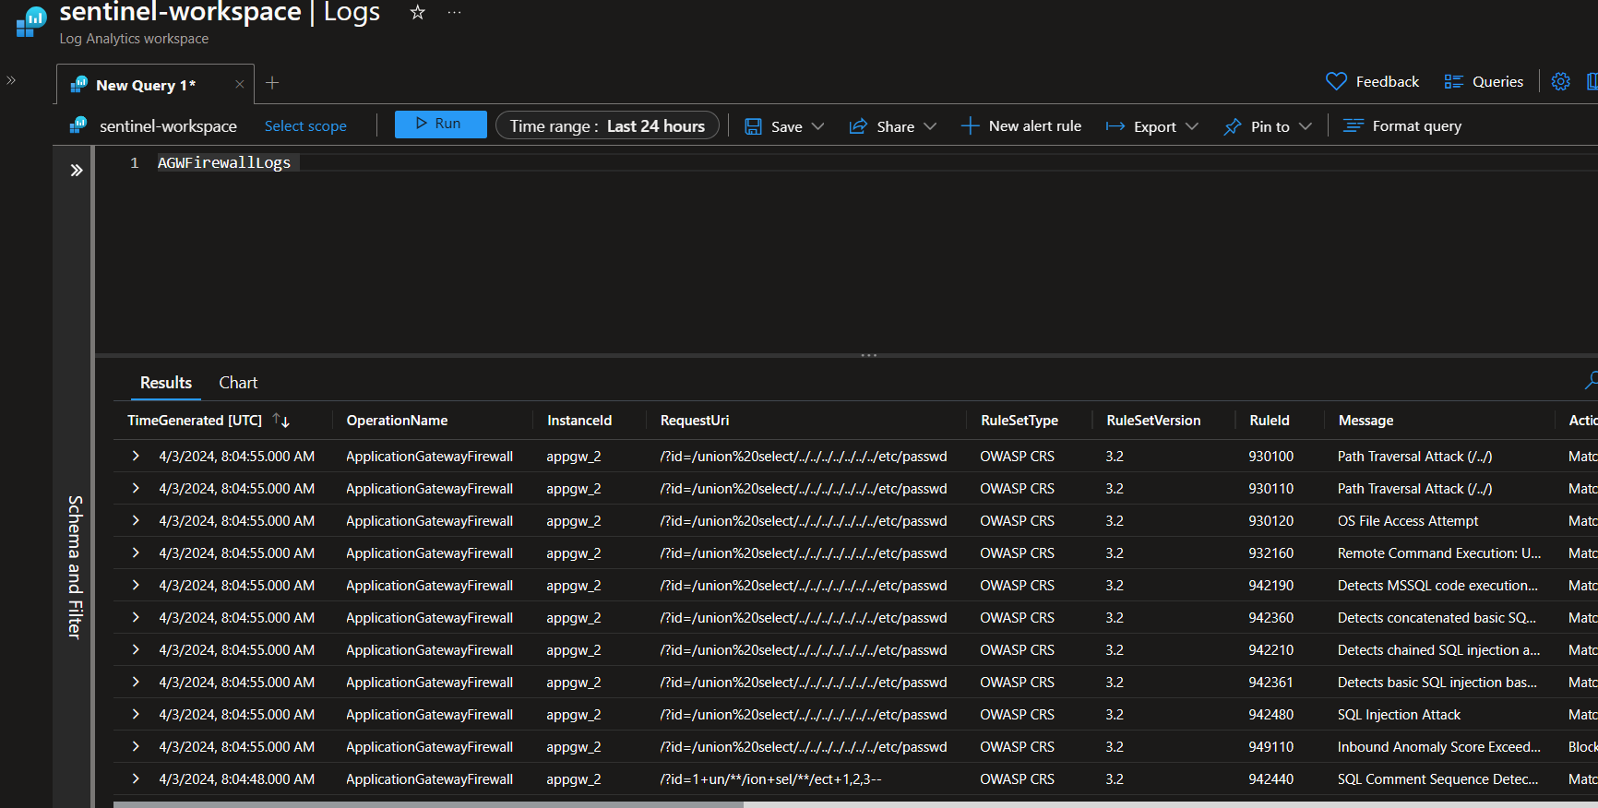The height and width of the screenshot is (808, 1598).
Task: Expand the Share dropdown arrow
Action: 930,126
